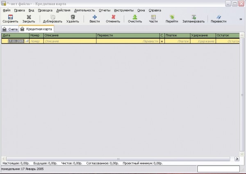
Task: Click the Удалить trash can icon
Action: coord(73,17)
